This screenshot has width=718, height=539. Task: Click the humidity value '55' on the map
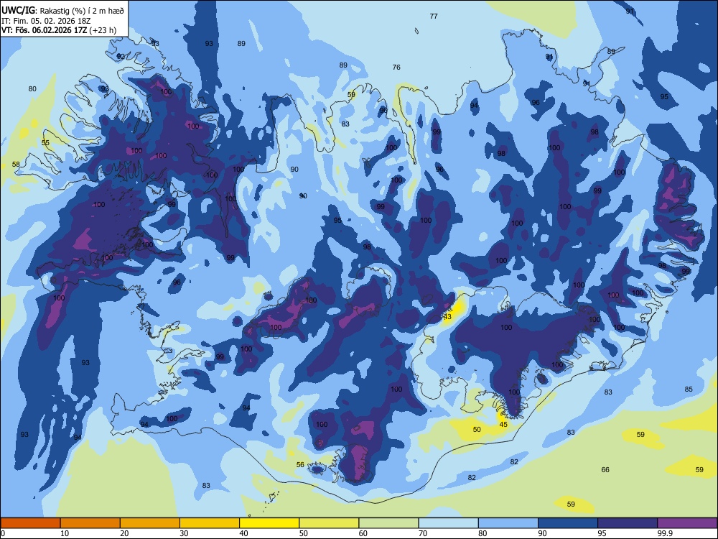[45, 142]
